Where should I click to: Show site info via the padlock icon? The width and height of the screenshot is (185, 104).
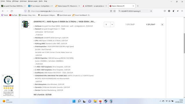click(x=29, y=11)
